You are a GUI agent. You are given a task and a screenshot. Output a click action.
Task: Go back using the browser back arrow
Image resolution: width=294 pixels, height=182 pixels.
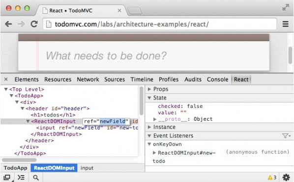8,24
